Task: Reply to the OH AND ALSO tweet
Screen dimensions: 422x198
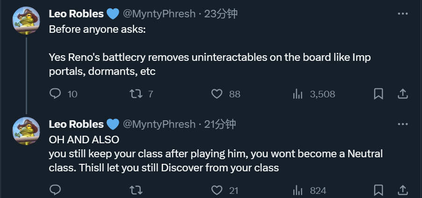Action: click(56, 190)
